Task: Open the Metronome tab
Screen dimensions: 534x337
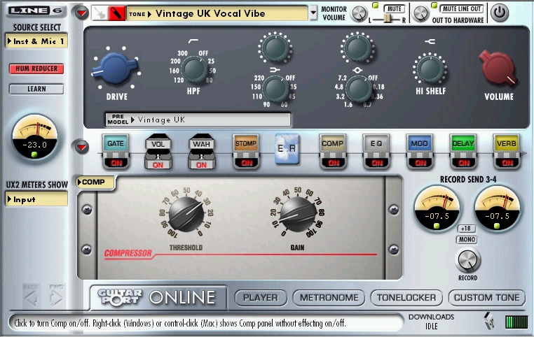Action: (x=329, y=298)
